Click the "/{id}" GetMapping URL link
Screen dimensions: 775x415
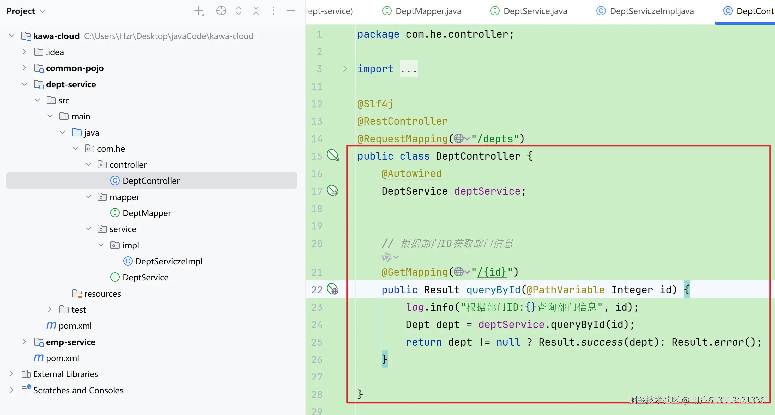(492, 272)
